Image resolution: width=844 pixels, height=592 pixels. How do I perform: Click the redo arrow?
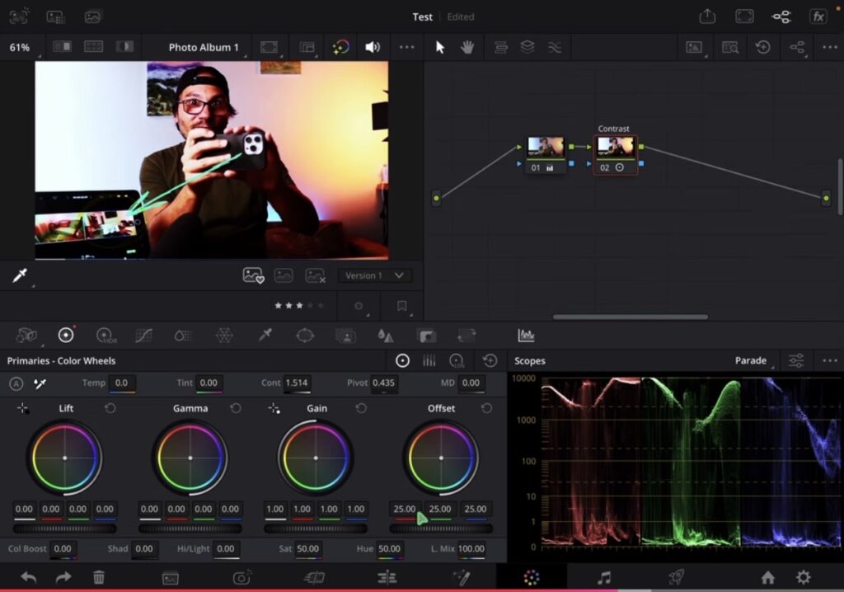(x=63, y=577)
